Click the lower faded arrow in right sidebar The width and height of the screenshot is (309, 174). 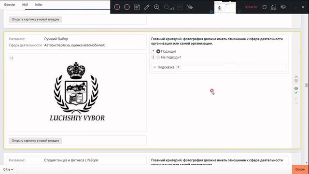pos(296,103)
